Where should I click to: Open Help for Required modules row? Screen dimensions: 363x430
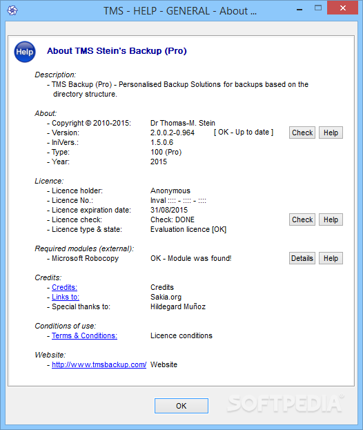tap(331, 258)
